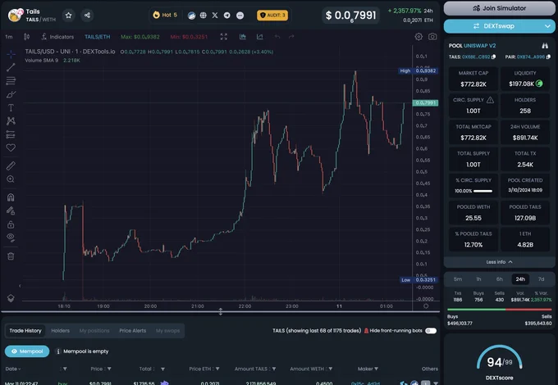
Task: Switch to the TAILS/ETH price pair
Action: tap(97, 37)
